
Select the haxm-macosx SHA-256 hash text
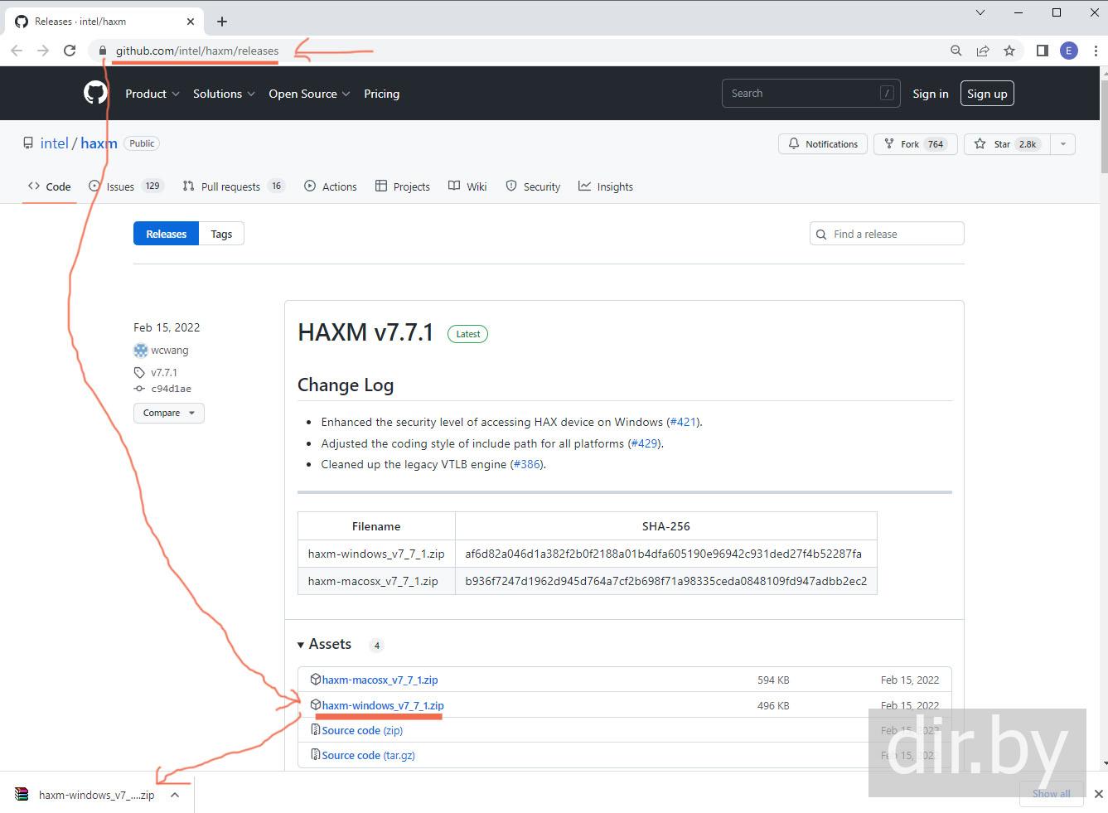point(666,581)
